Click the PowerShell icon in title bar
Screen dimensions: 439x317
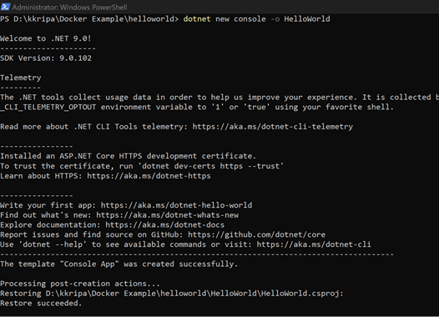click(x=5, y=7)
